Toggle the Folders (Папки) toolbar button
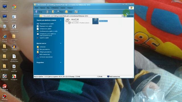182x102 pixels. coord(69,12)
